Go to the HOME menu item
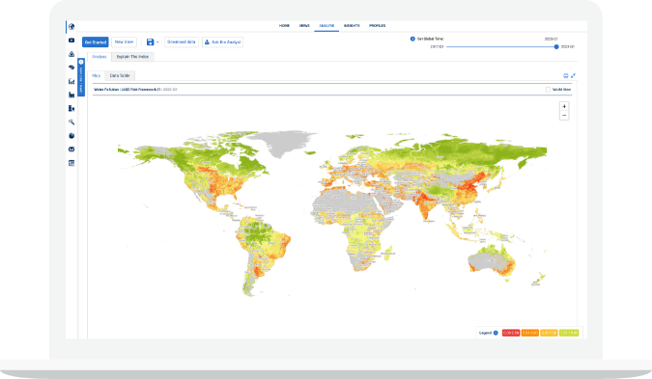652x379 pixels. pyautogui.click(x=284, y=26)
